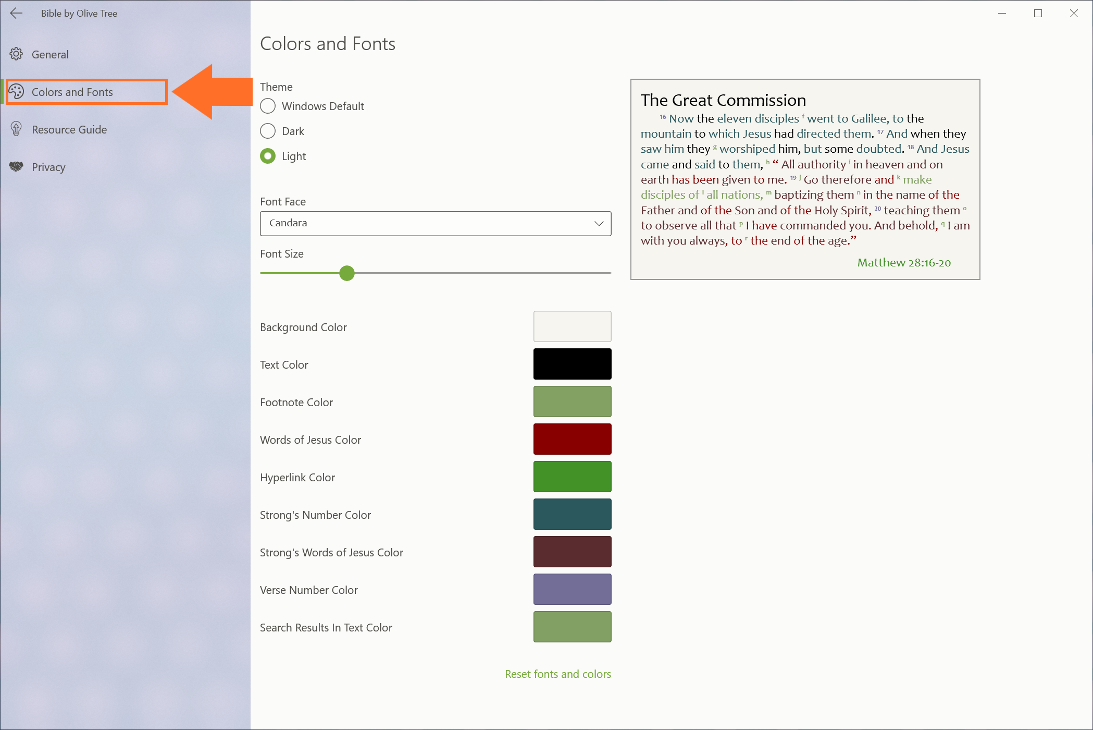Click the Matthew 28:16-20 reference link
This screenshot has height=730, width=1093.
[904, 263]
